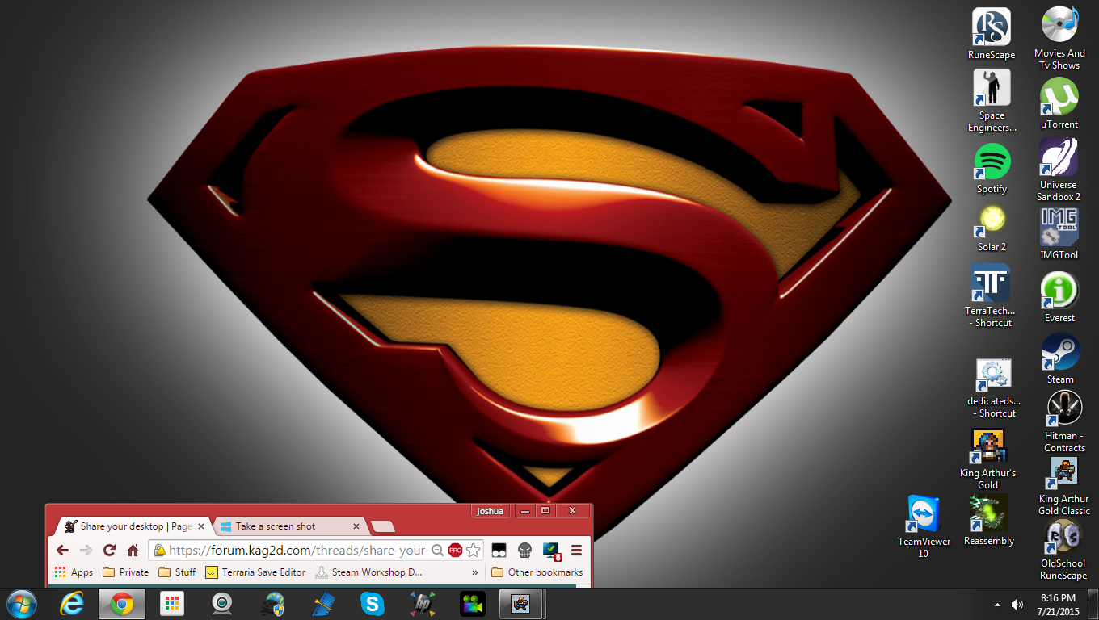The height and width of the screenshot is (620, 1099).
Task: Select the Solar 2 desktop icon
Action: [992, 228]
